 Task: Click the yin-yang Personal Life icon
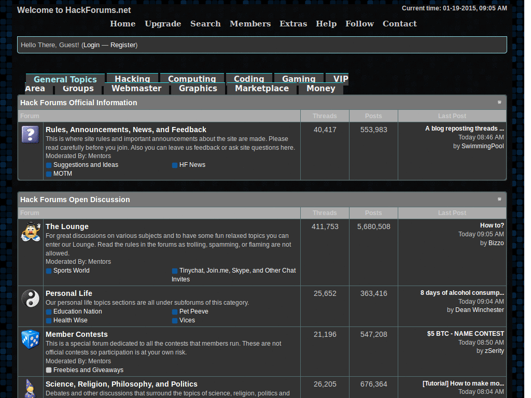(x=31, y=298)
